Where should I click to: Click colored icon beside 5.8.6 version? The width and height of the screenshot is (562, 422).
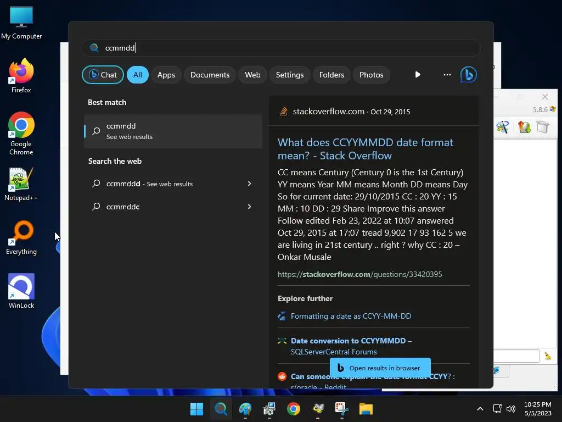[x=552, y=109]
